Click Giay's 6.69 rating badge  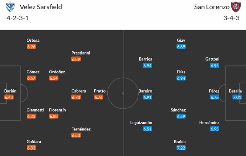(181, 47)
